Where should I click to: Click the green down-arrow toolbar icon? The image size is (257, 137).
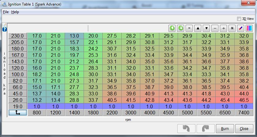[x=181, y=28]
